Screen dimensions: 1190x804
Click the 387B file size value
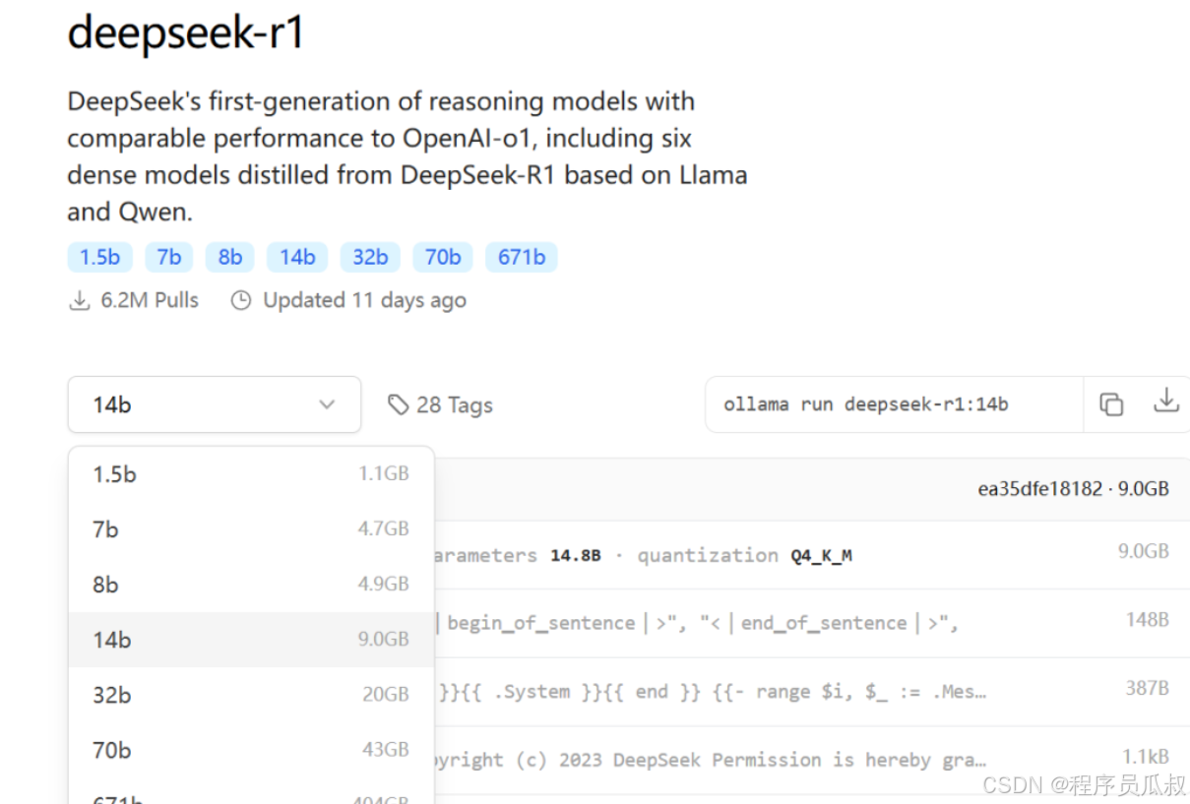pyautogui.click(x=1148, y=688)
